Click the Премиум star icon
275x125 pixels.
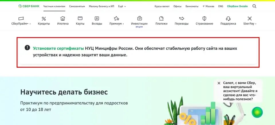click(x=117, y=18)
